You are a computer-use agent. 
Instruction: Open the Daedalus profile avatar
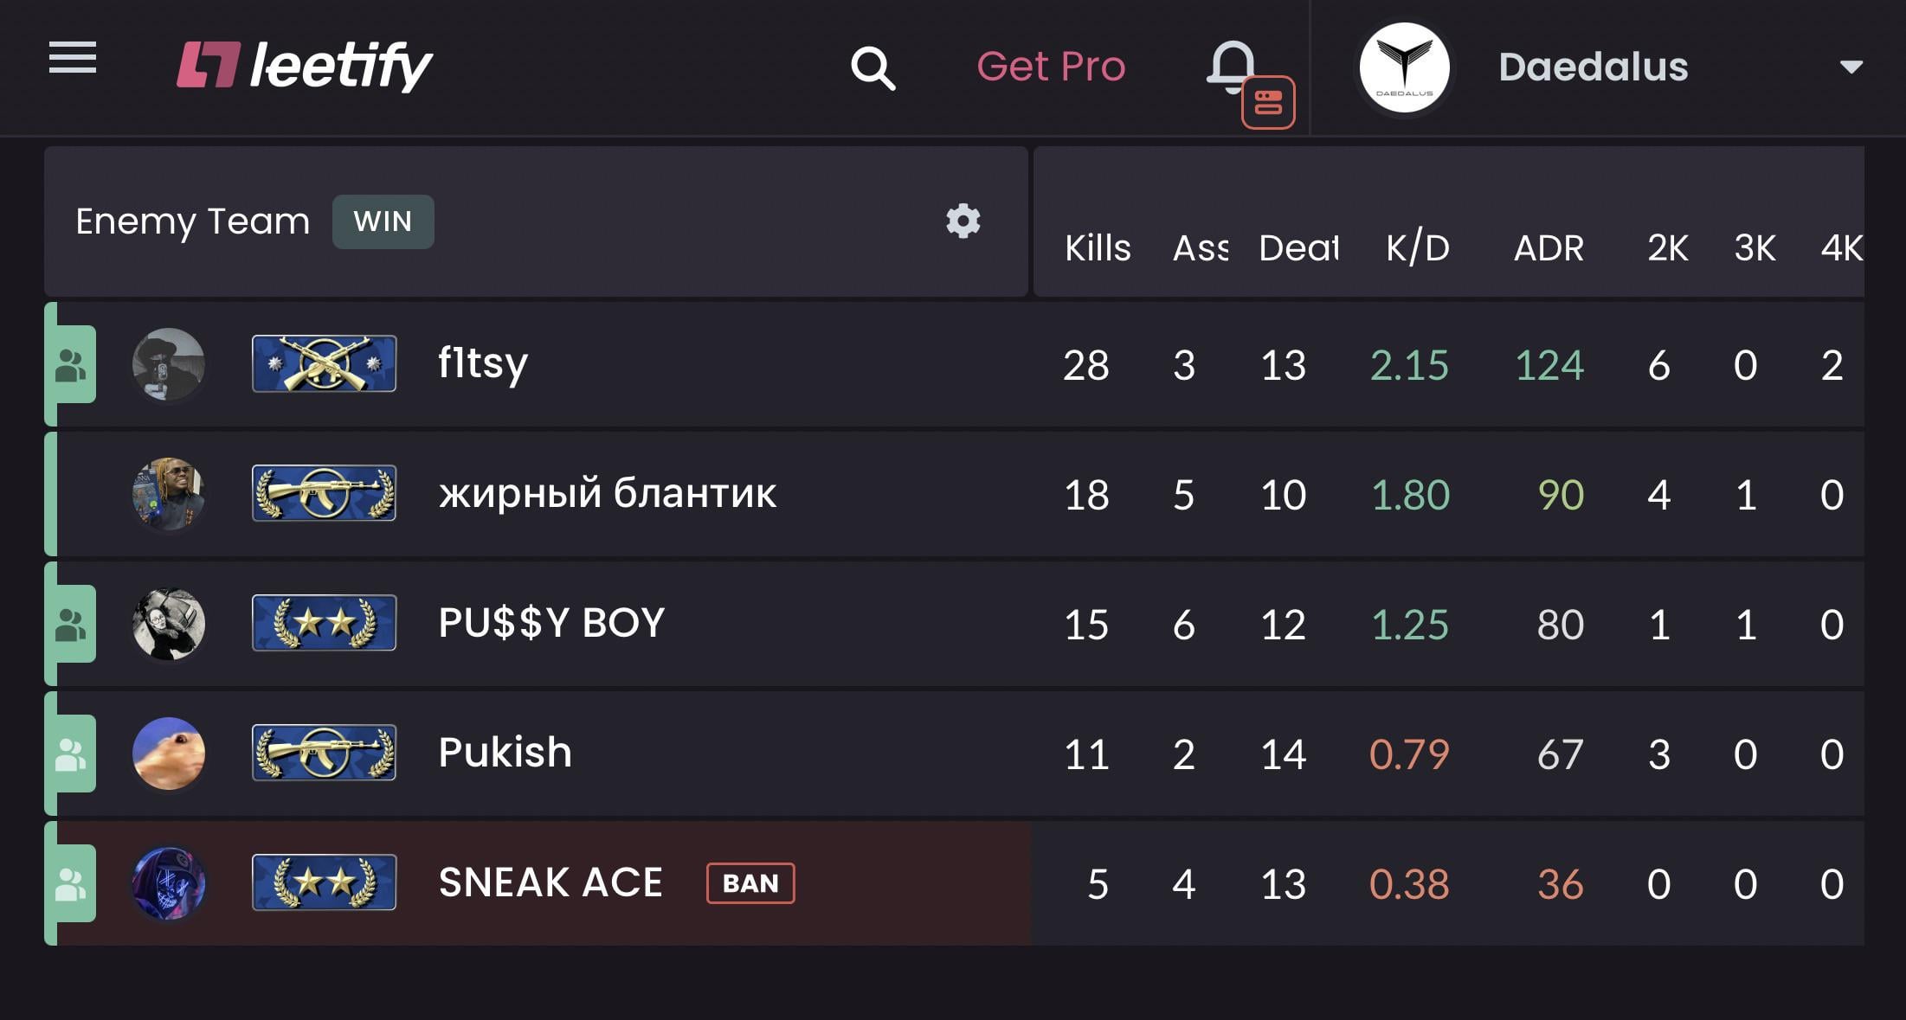click(1404, 67)
